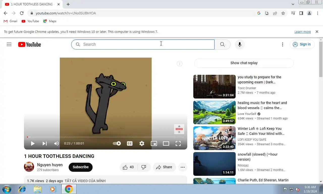
Task: Open YouTube settings three-dot menu
Action: (x=283, y=44)
